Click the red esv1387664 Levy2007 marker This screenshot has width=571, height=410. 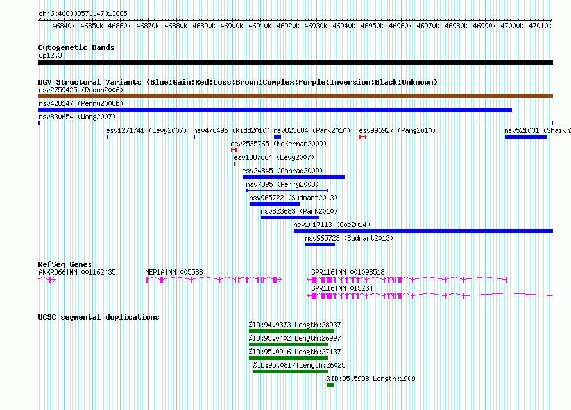[235, 164]
